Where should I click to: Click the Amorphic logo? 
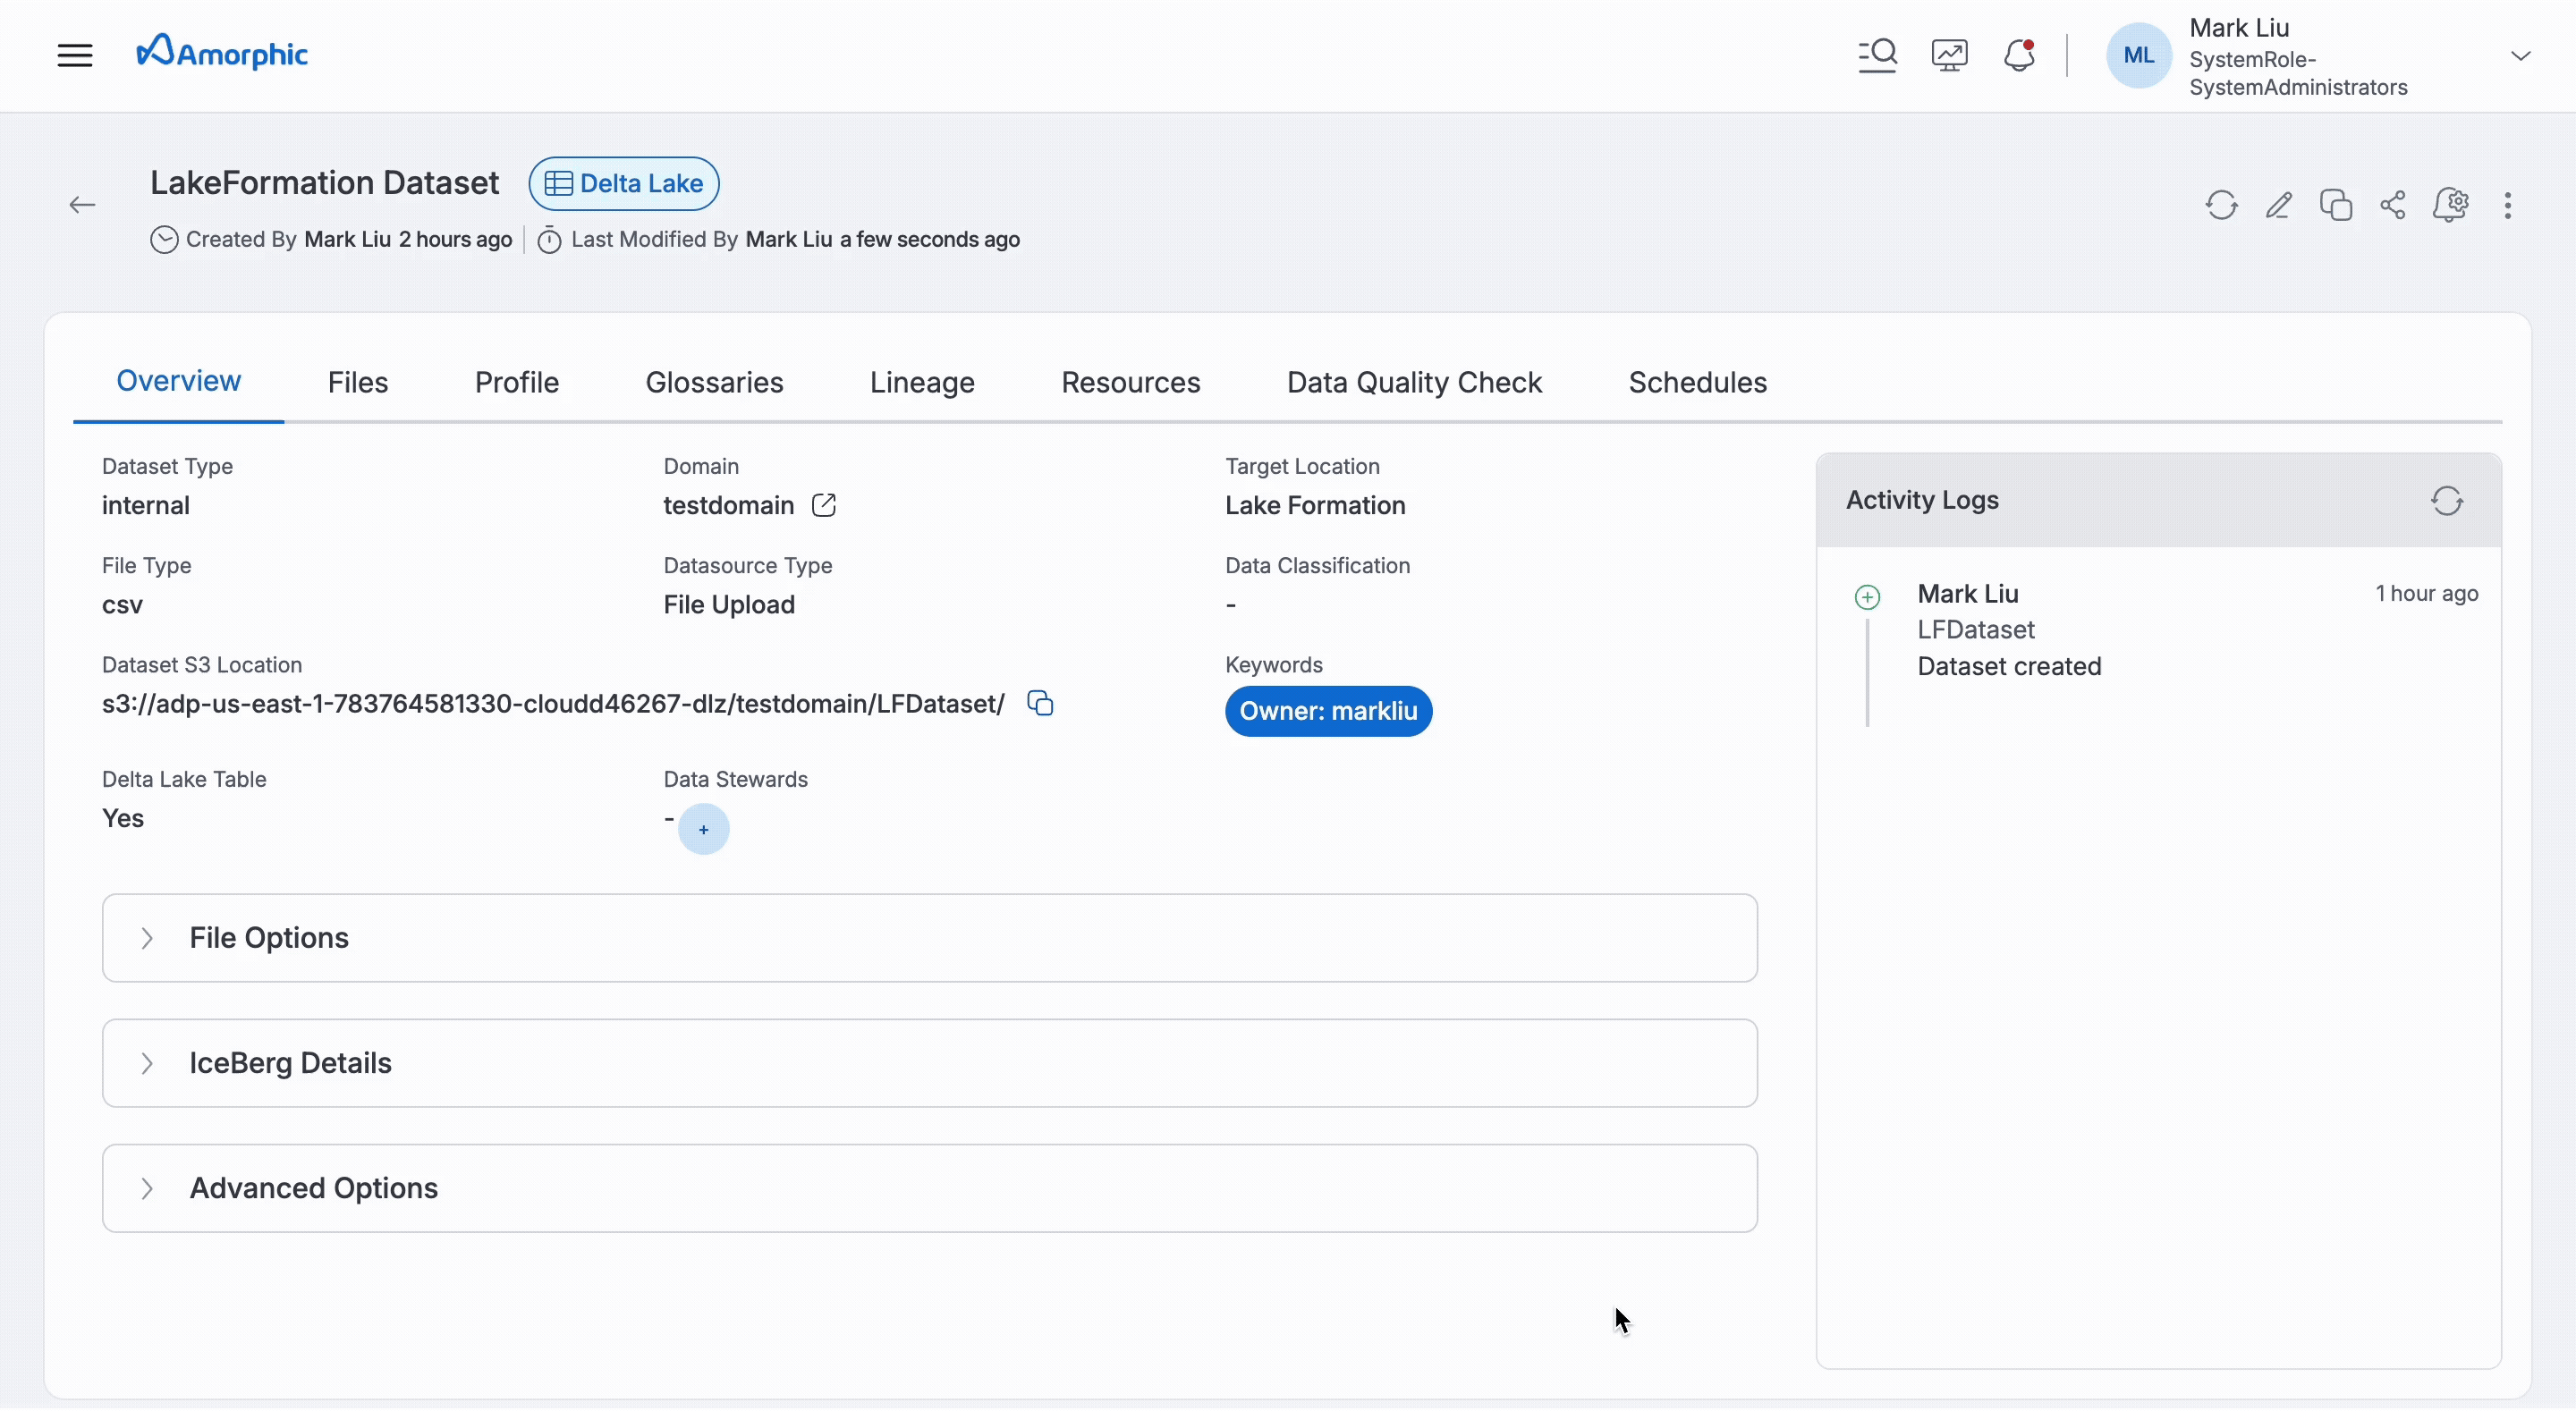coord(222,53)
